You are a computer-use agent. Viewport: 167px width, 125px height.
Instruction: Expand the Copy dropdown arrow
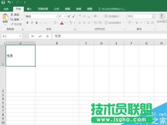click(22, 19)
